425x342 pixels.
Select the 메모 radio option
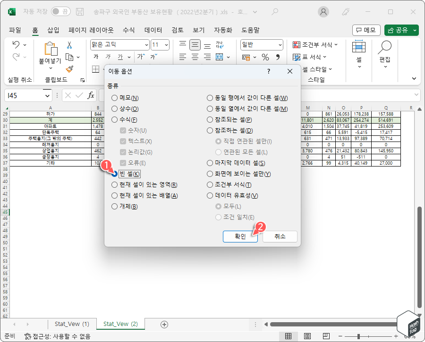pos(114,98)
